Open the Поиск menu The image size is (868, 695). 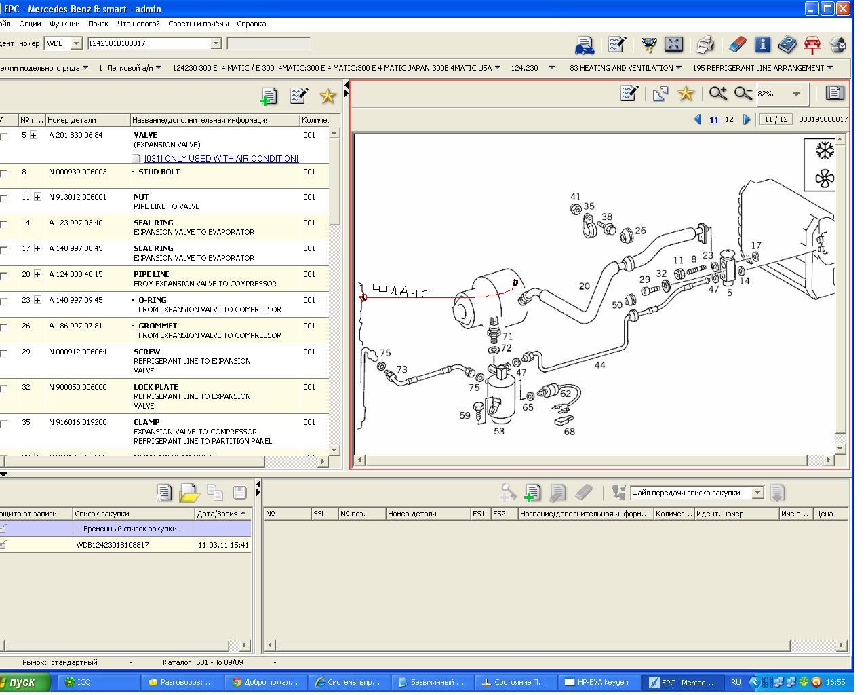pyautogui.click(x=98, y=24)
